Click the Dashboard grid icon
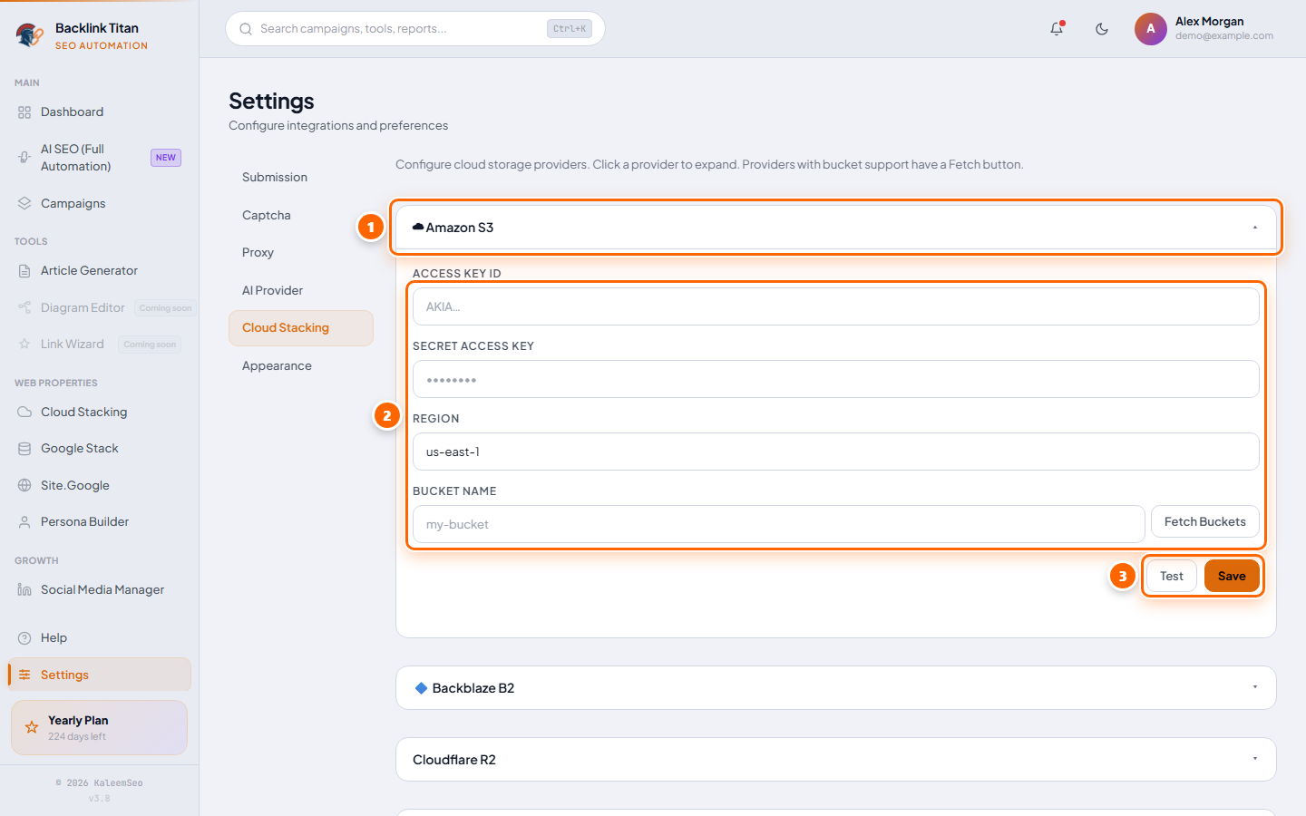 [x=24, y=112]
